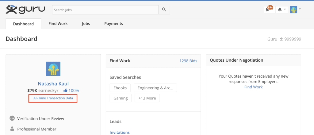Open All-Time Transaction Data link
This screenshot has width=314, height=135.
(53, 98)
